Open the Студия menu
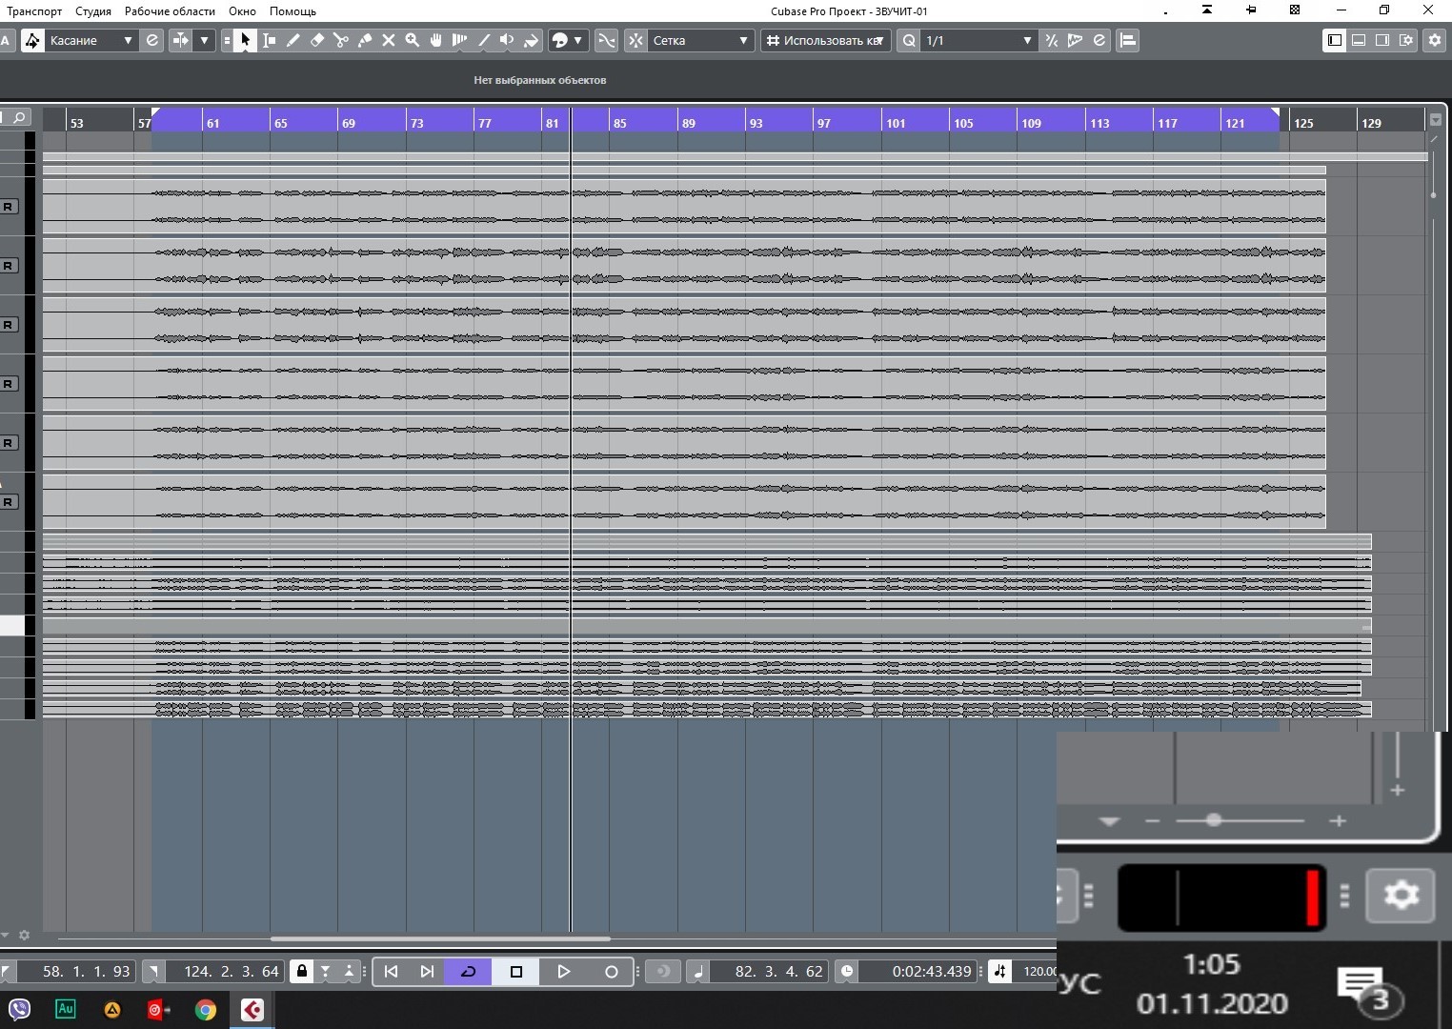 click(x=93, y=11)
